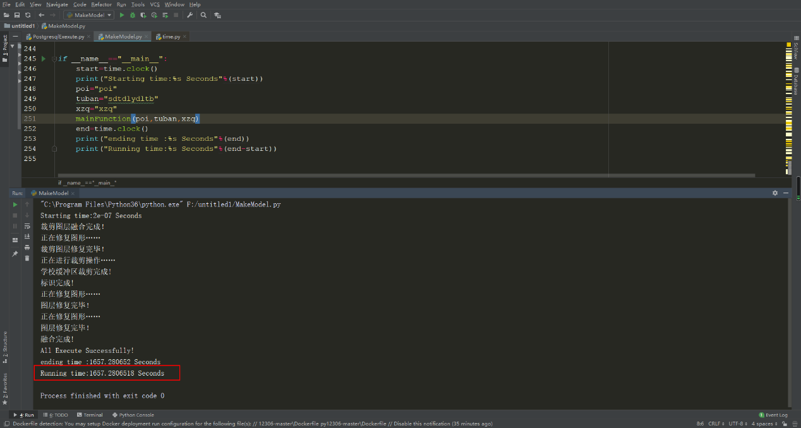Clear console output with trash icon

pos(27,258)
